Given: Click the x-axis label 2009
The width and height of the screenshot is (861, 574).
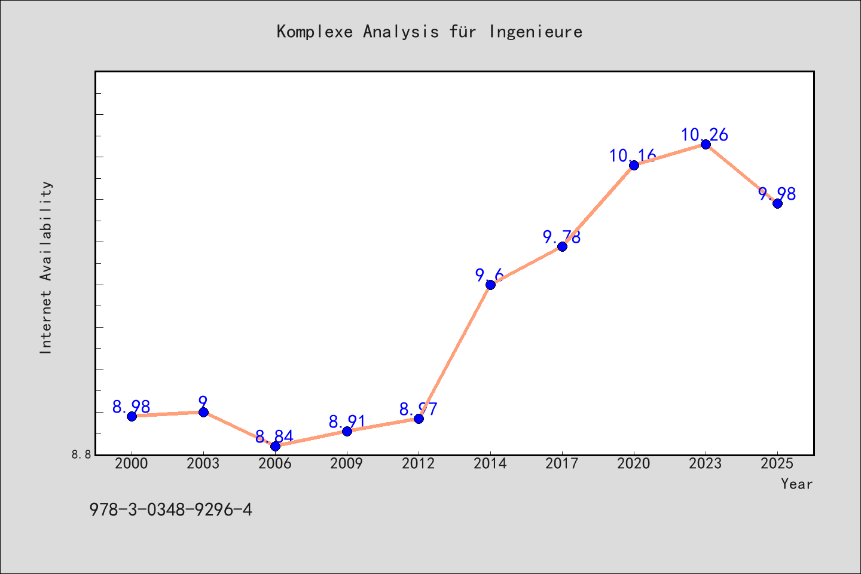Looking at the screenshot, I should pos(347,463).
